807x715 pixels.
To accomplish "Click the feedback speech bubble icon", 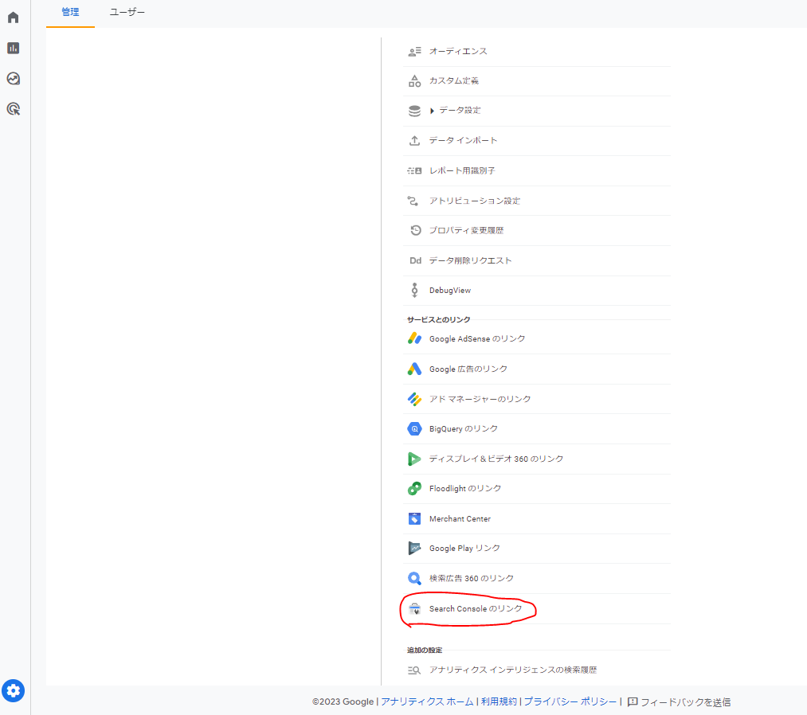I will (x=633, y=701).
